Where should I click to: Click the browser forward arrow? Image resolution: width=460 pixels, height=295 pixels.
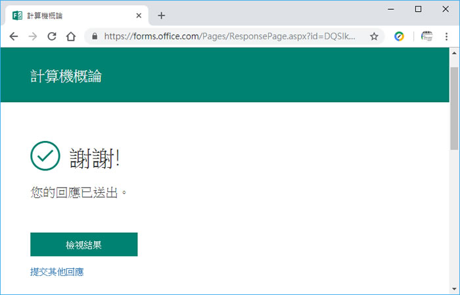pos(33,37)
